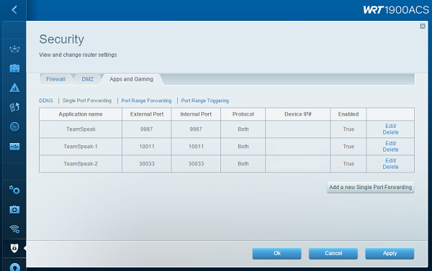Open the External Storage USB drive icon
Screen dimensions: 432x271
click(x=14, y=147)
